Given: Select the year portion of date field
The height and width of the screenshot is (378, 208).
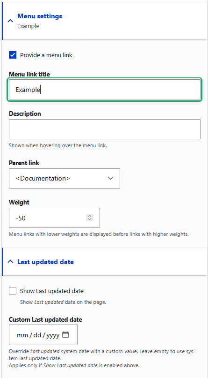Looking at the screenshot, I should [53, 335].
